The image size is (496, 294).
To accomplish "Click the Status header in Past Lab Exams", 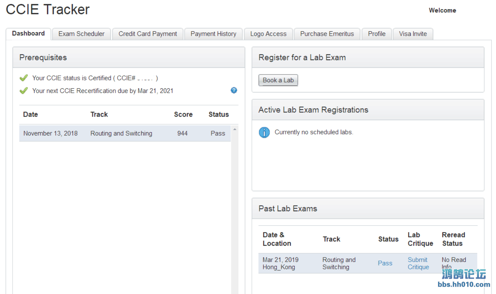I will (x=388, y=239).
